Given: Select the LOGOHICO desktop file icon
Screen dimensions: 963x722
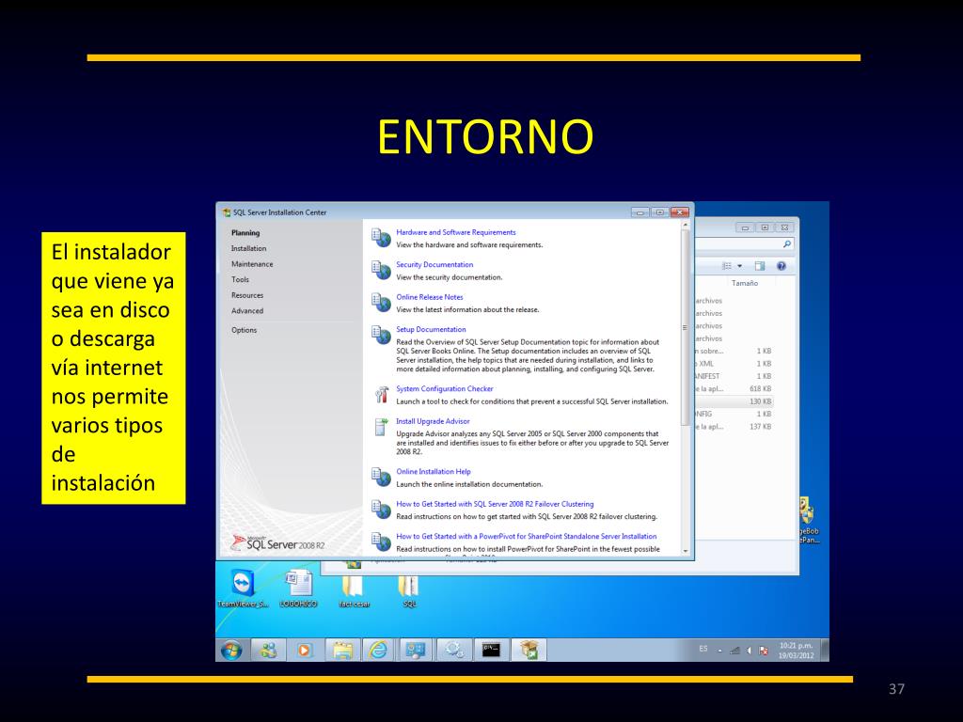Looking at the screenshot, I should 298,589.
